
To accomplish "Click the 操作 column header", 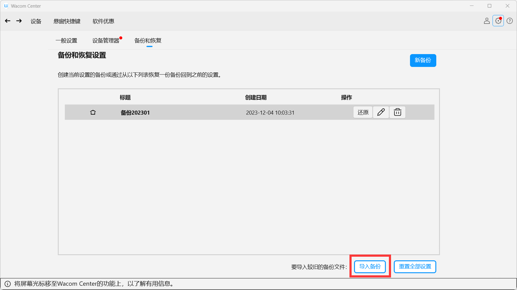I will 346,97.
